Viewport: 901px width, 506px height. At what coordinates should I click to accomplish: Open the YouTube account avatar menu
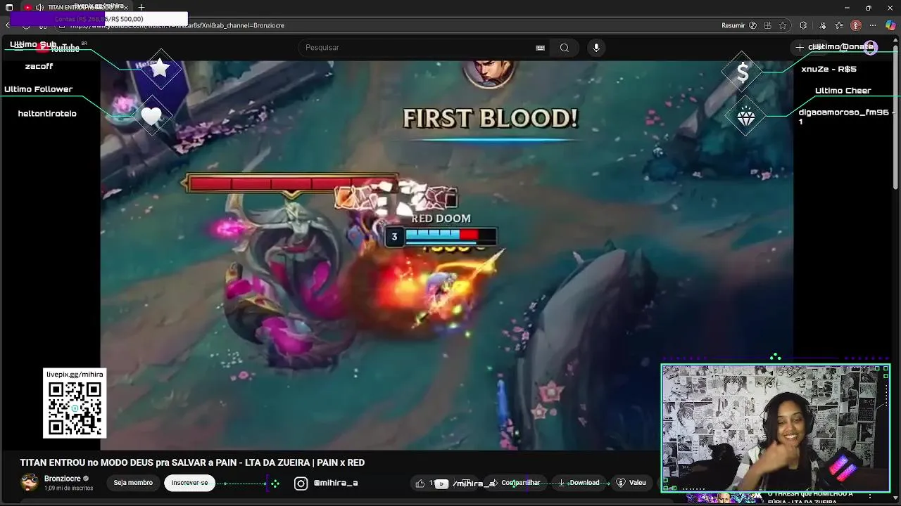click(871, 48)
